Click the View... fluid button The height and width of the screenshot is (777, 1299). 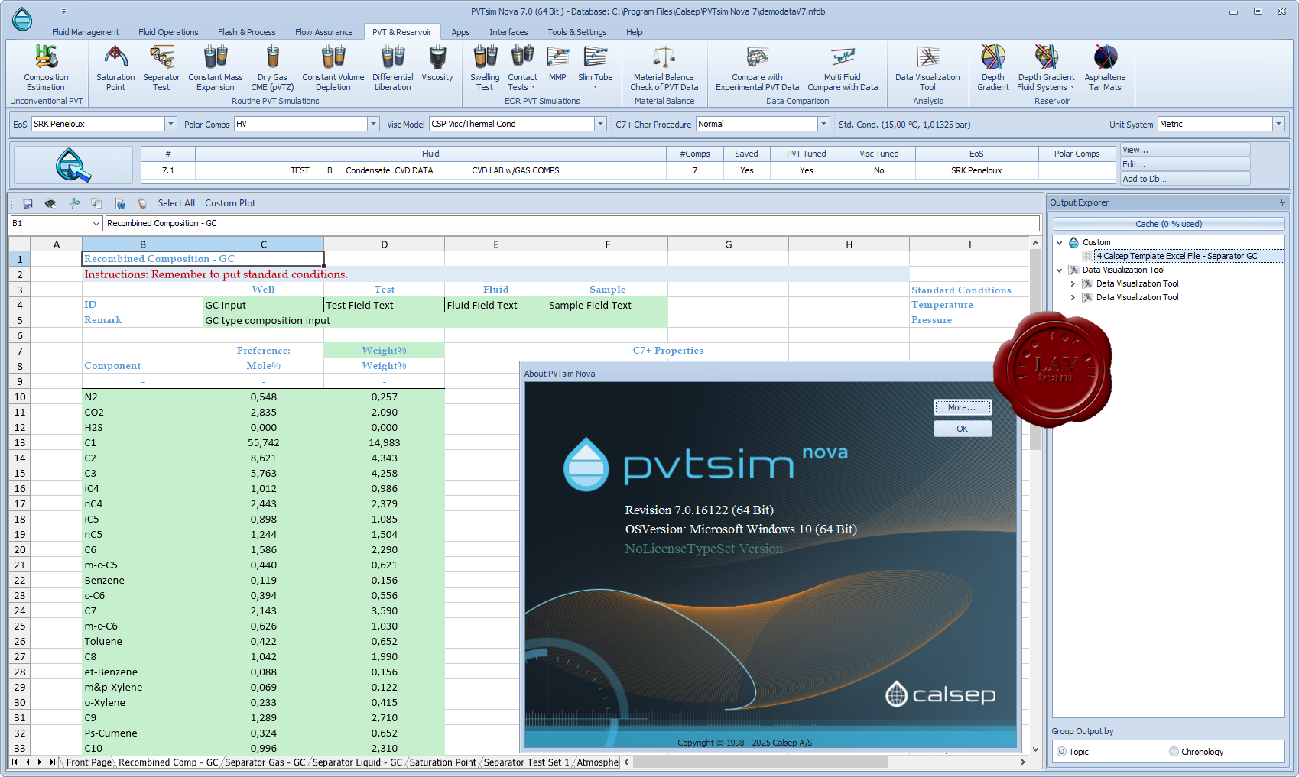pyautogui.click(x=1185, y=150)
